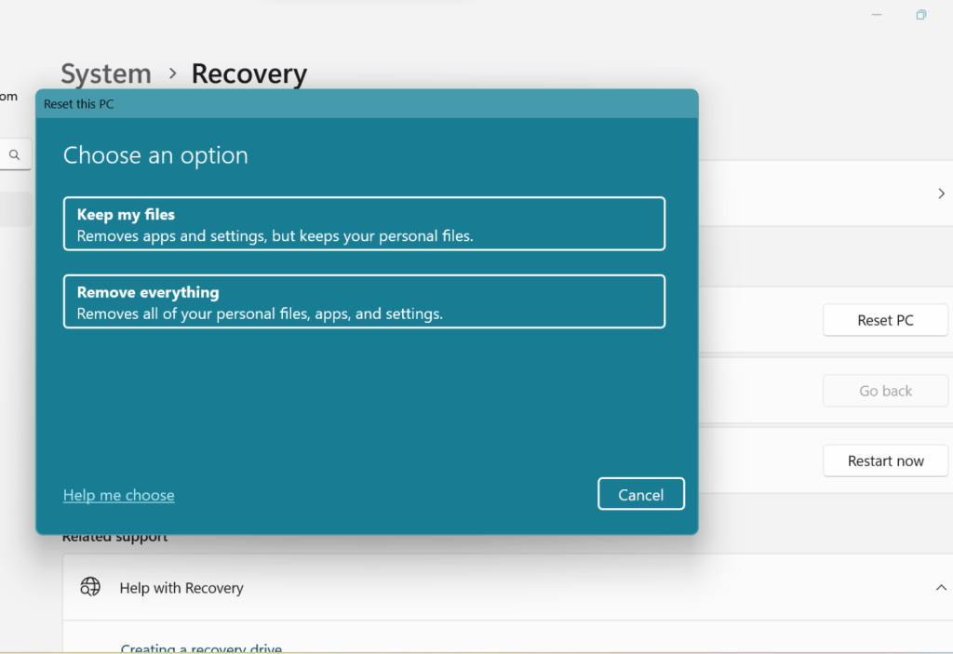
Task: Open Creating a recovery drive link
Action: coord(201,647)
